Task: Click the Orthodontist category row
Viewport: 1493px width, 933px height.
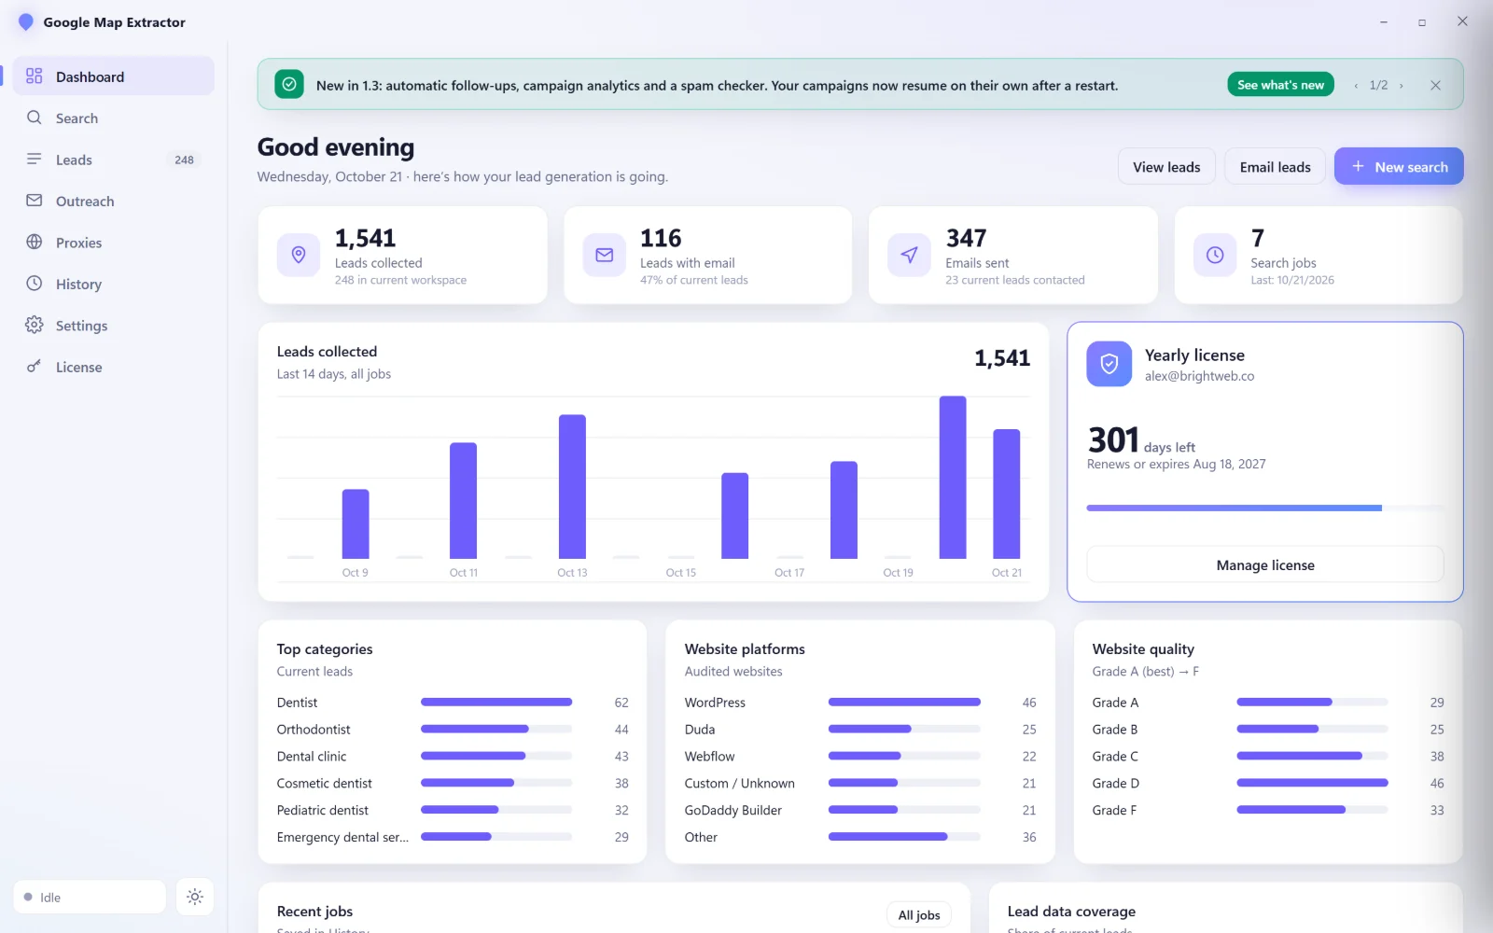Action: pos(453,729)
